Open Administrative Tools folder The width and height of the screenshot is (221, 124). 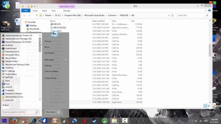pyautogui.click(x=14, y=97)
